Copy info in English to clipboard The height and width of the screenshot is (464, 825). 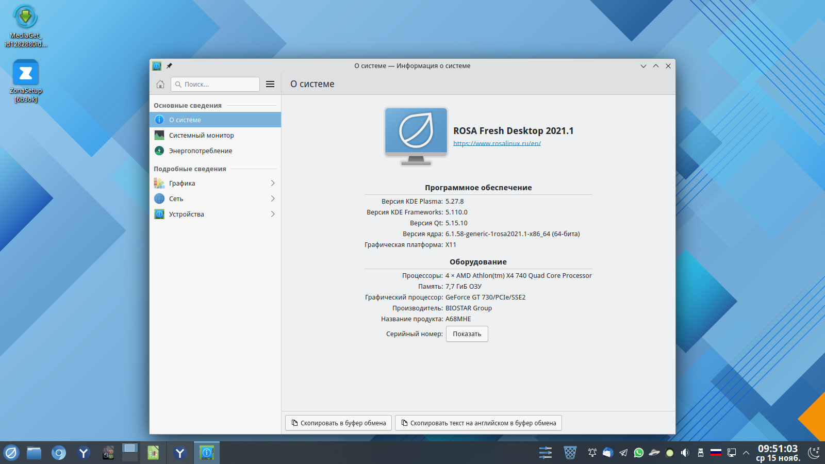478,423
